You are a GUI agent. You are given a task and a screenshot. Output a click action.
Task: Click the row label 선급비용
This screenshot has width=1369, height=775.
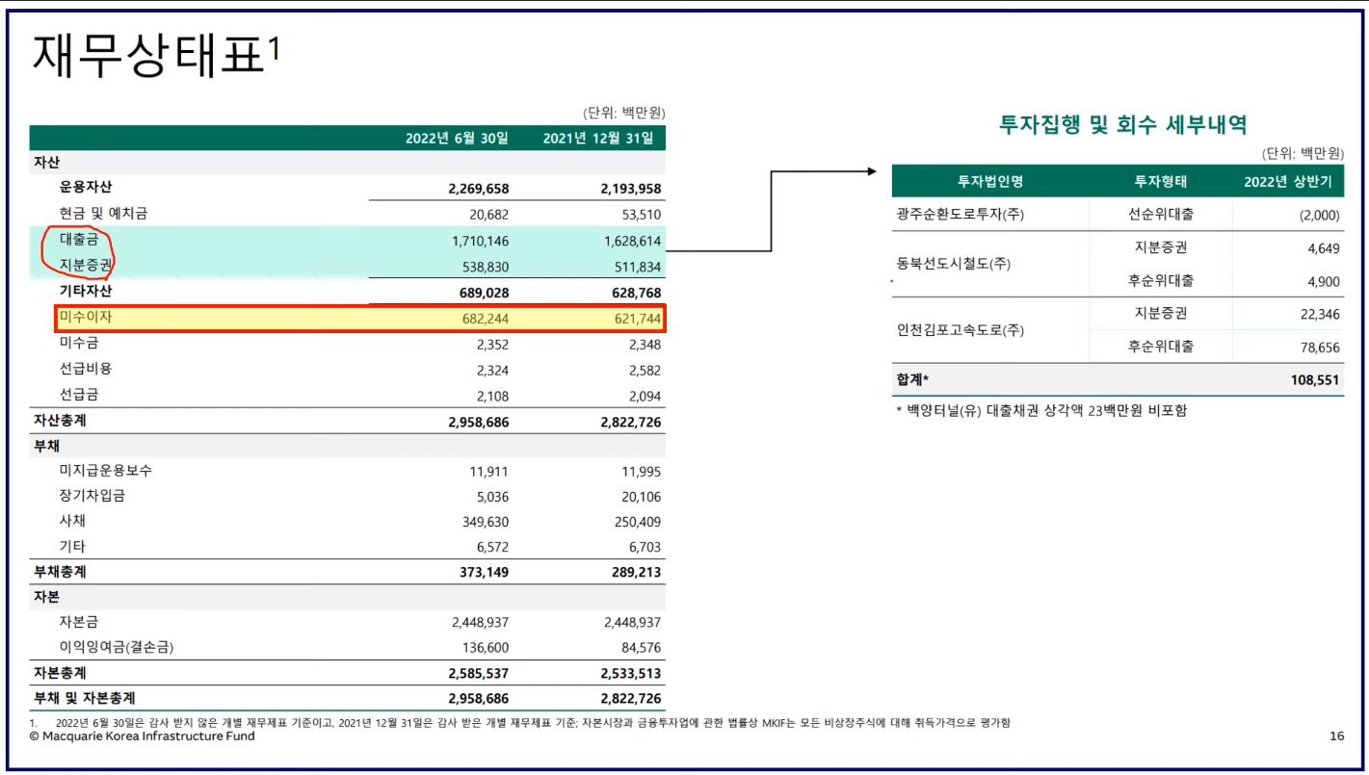click(x=86, y=369)
